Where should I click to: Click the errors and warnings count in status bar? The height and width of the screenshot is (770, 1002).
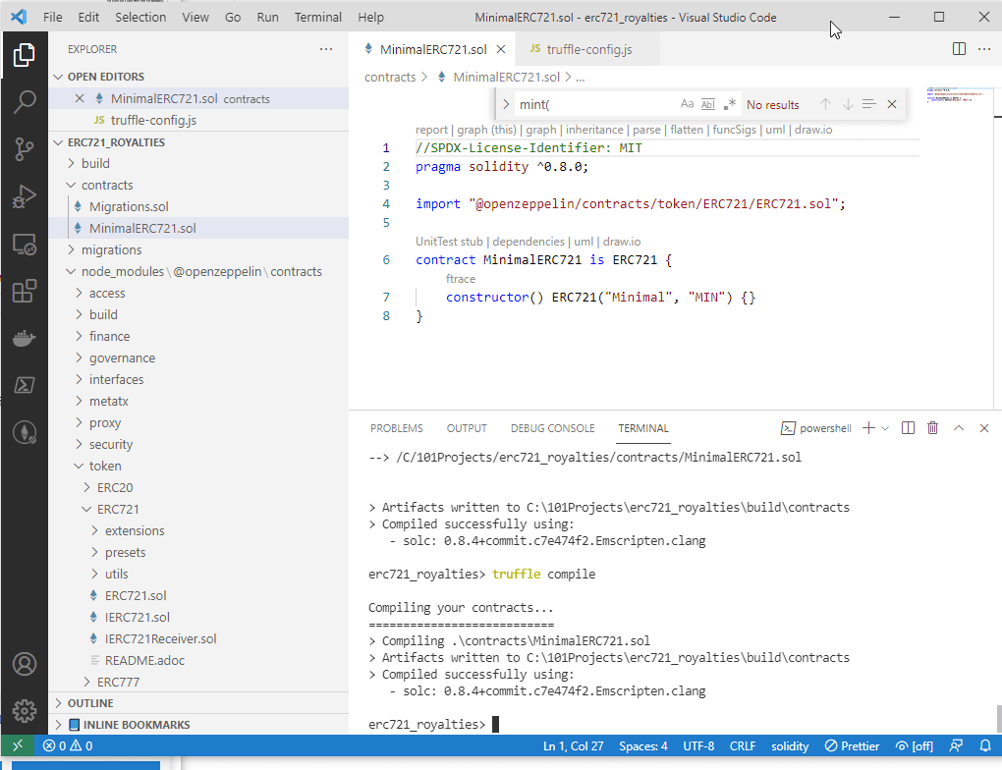pos(67,745)
